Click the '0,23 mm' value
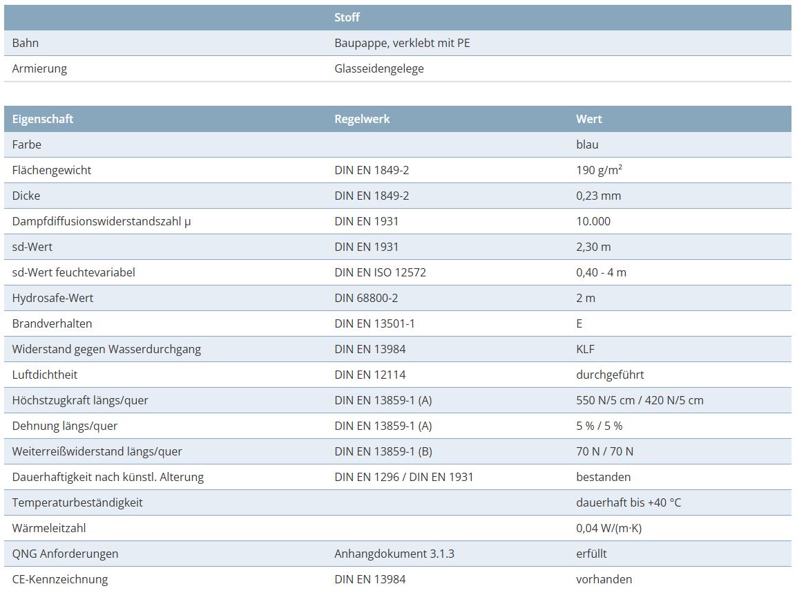This screenshot has height=593, width=797. [598, 196]
